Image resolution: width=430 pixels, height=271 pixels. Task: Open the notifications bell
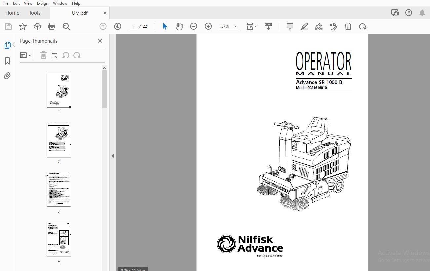coord(422,13)
